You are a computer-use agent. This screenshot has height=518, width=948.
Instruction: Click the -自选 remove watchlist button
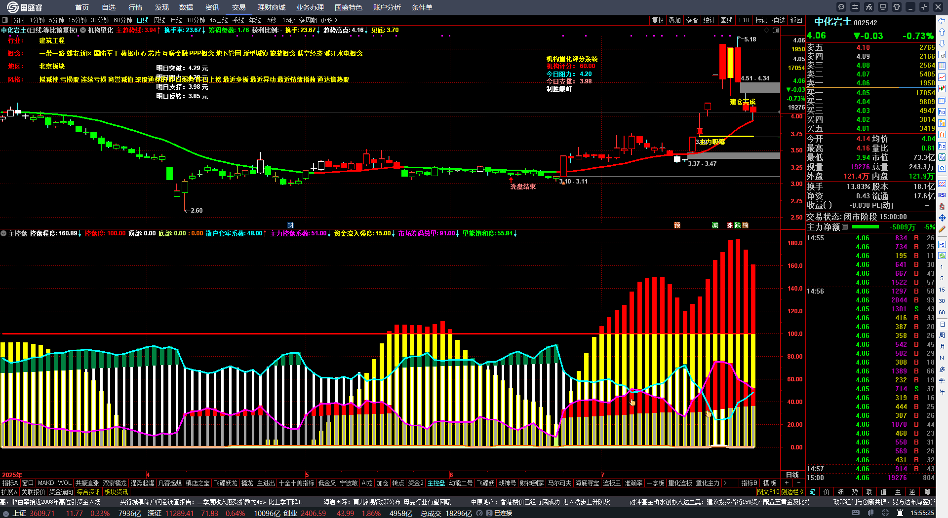pos(779,20)
